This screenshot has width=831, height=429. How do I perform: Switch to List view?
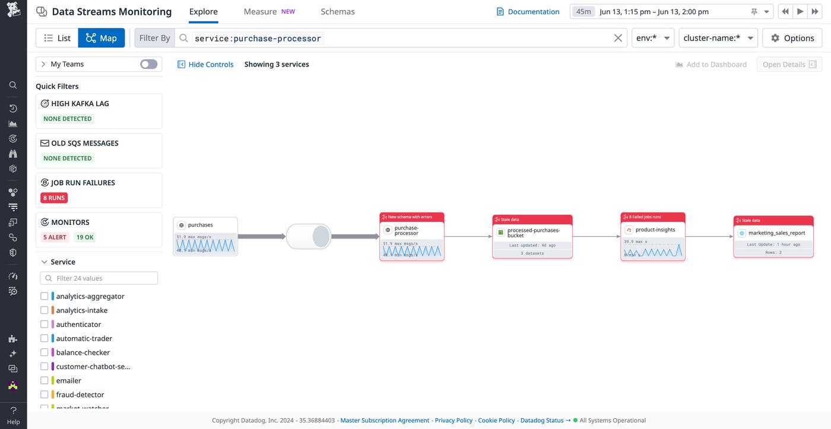coord(57,37)
